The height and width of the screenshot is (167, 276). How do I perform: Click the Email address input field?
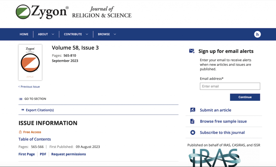click(x=230, y=86)
